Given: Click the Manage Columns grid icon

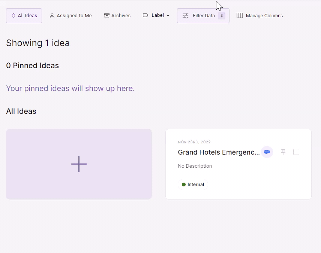Looking at the screenshot, I should pos(240,15).
